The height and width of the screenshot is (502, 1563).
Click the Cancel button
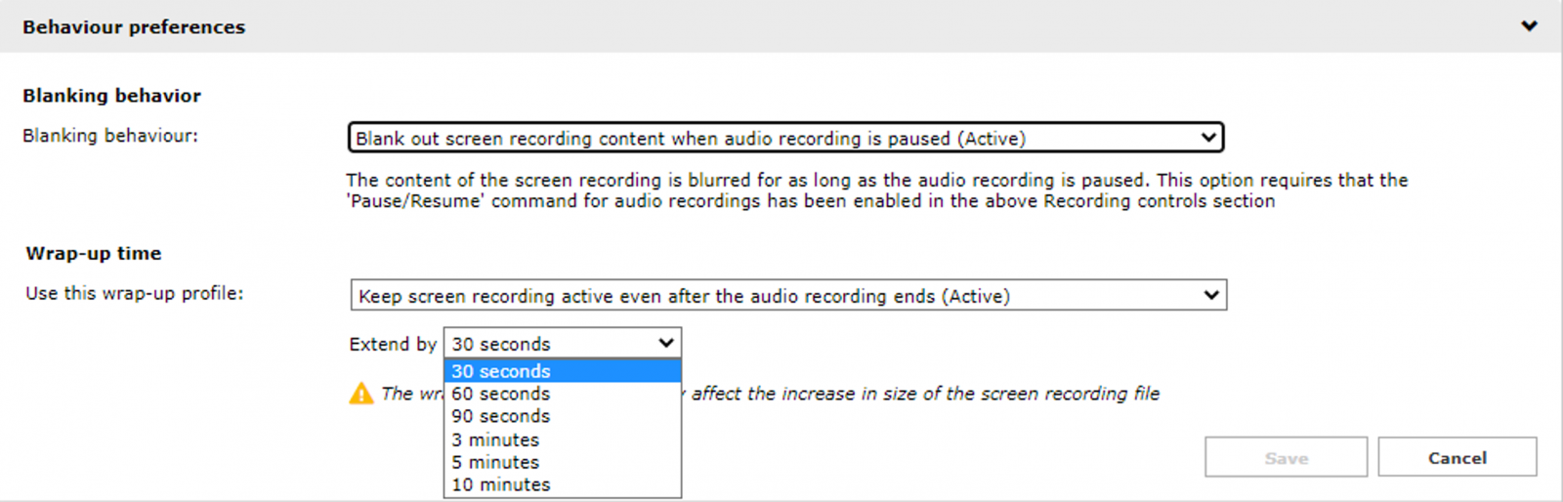[1457, 457]
